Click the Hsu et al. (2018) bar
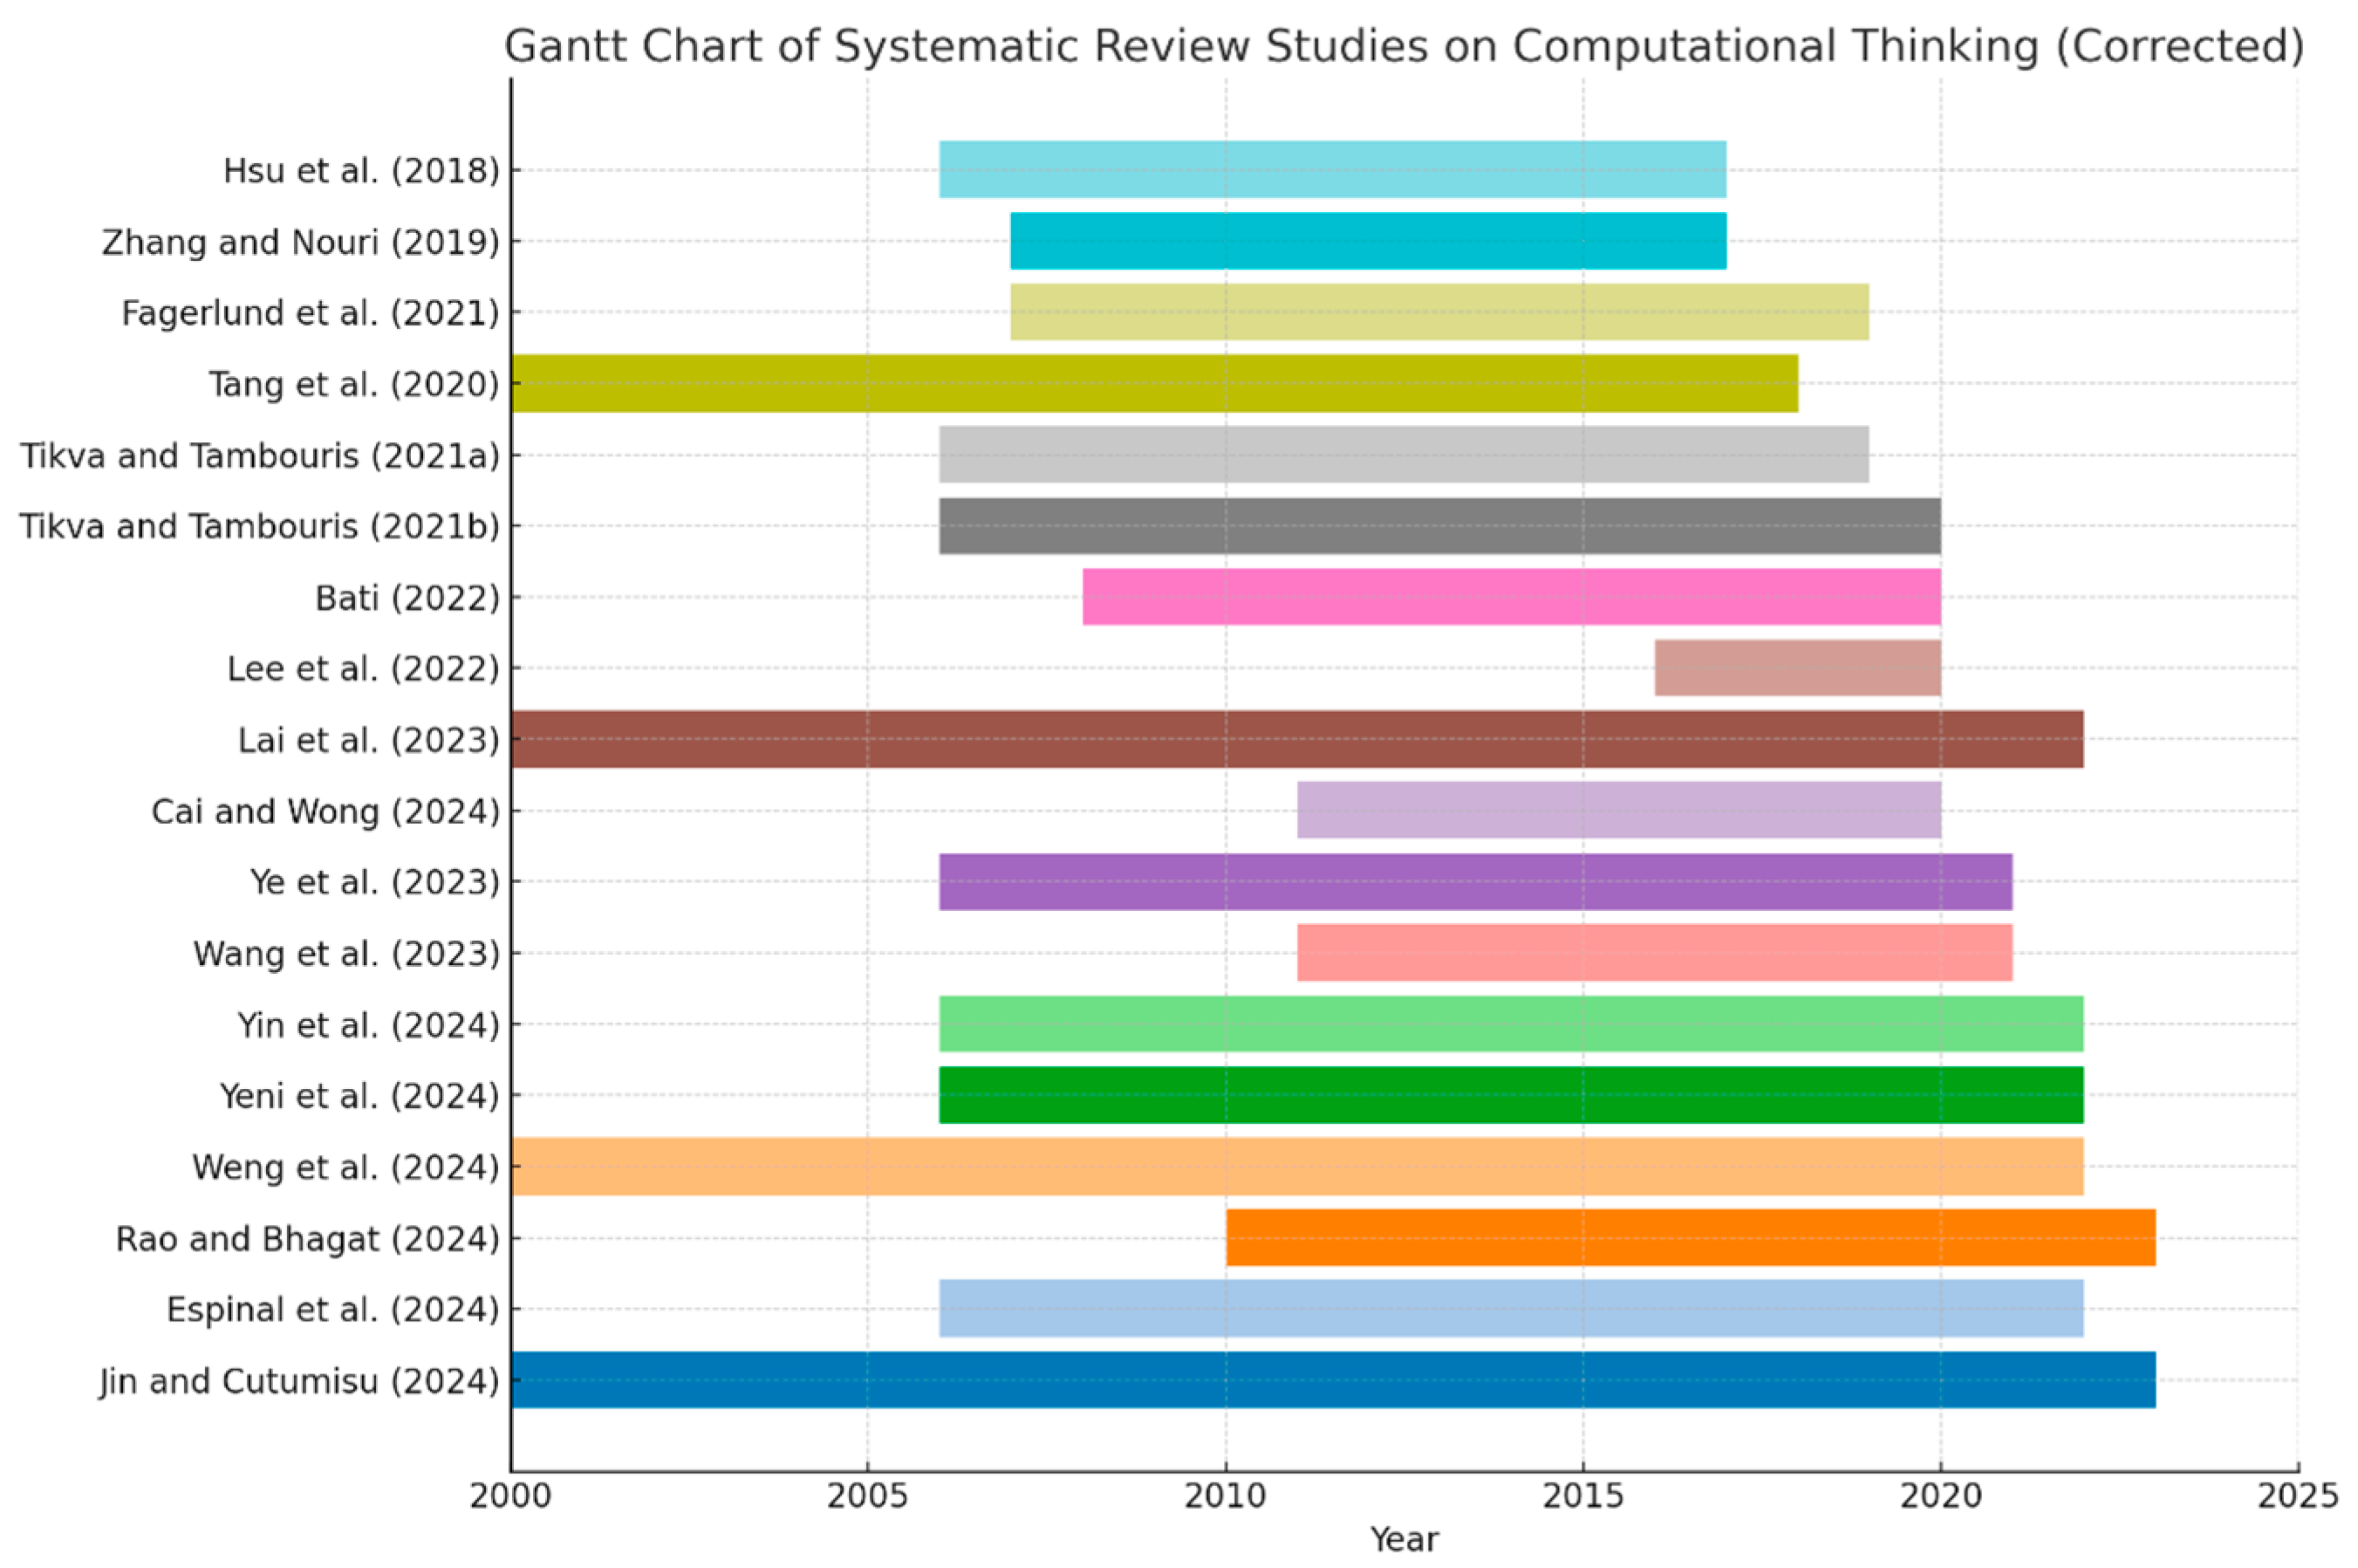The width and height of the screenshot is (2358, 1568). [x=1331, y=170]
